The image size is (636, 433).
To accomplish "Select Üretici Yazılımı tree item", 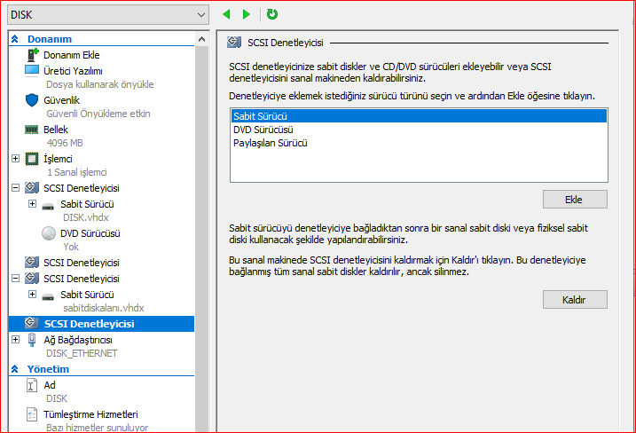I will [73, 71].
